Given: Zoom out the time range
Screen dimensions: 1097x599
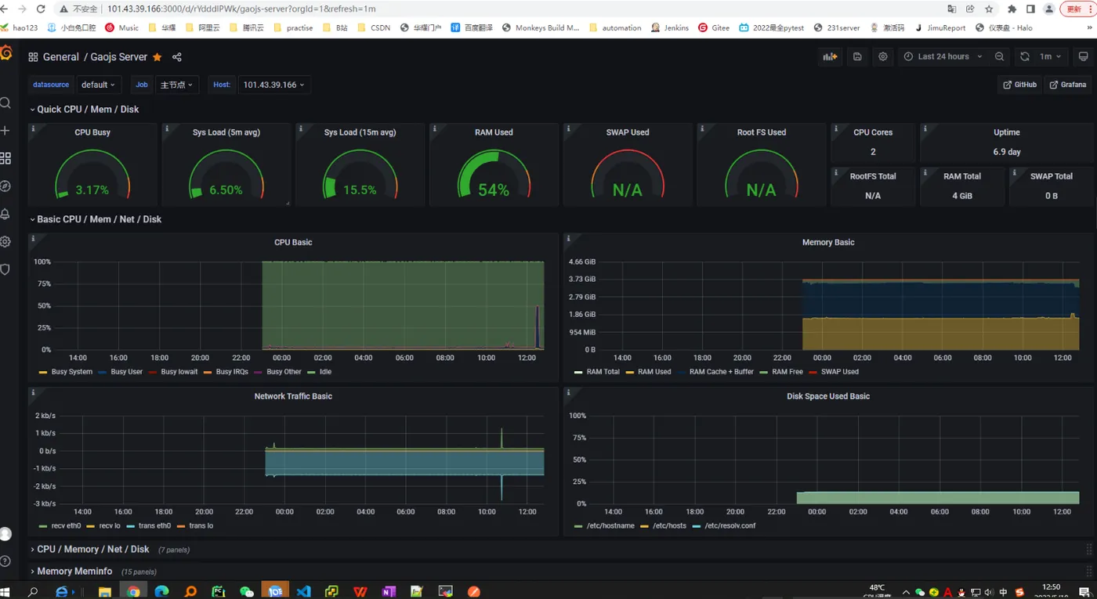Looking at the screenshot, I should pyautogui.click(x=999, y=56).
